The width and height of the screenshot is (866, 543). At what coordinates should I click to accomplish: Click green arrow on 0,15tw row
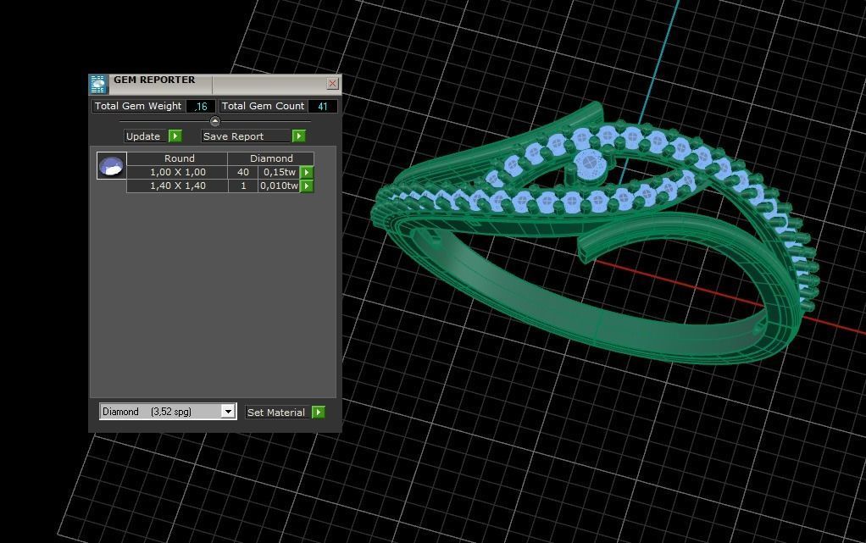click(x=307, y=172)
